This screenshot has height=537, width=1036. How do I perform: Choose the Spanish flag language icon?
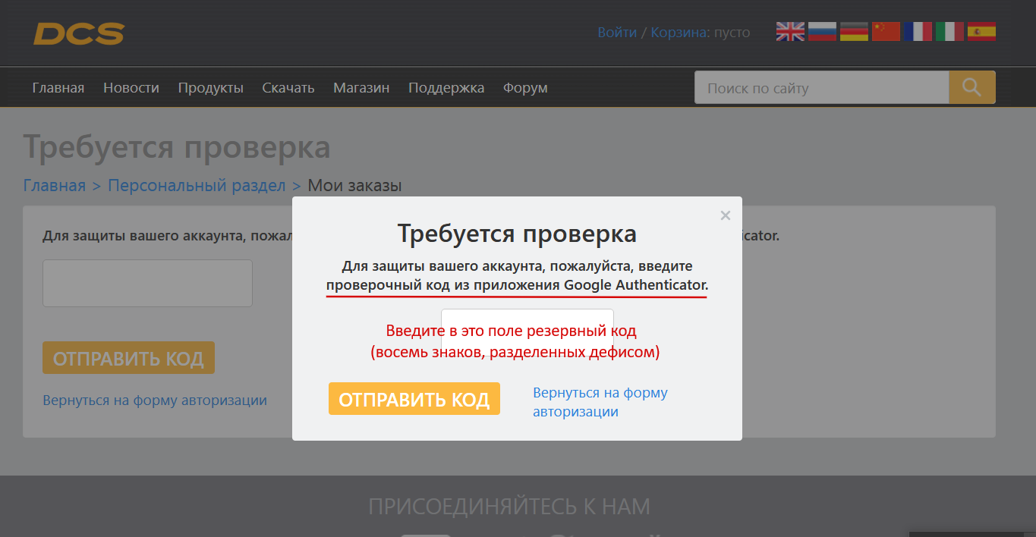tap(981, 31)
